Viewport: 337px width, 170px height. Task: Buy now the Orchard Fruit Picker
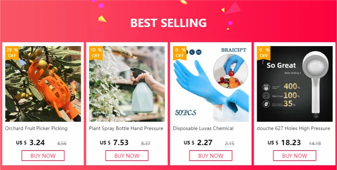tap(43, 156)
